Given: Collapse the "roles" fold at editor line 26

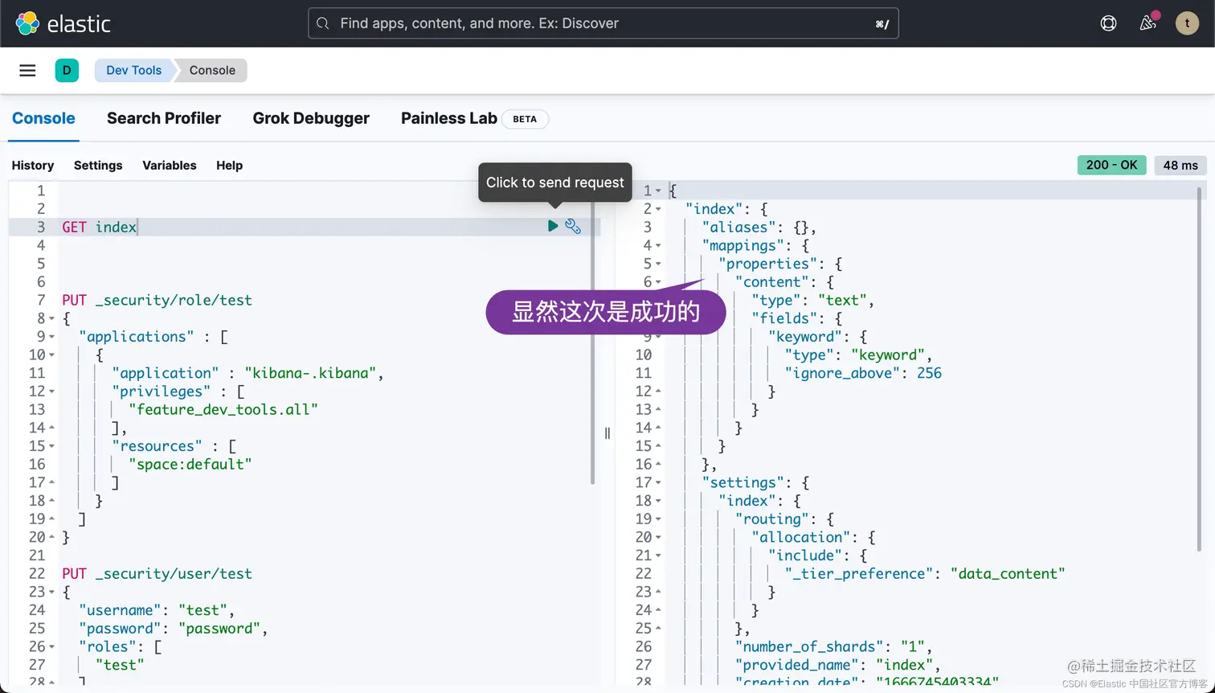Looking at the screenshot, I should [x=52, y=647].
